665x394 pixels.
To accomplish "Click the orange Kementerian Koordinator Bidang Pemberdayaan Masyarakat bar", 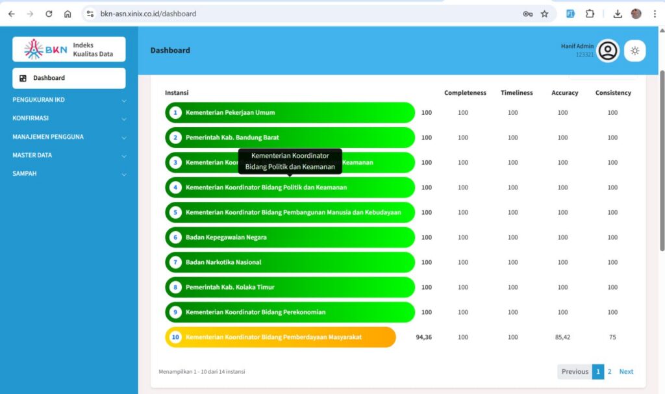I will click(281, 338).
